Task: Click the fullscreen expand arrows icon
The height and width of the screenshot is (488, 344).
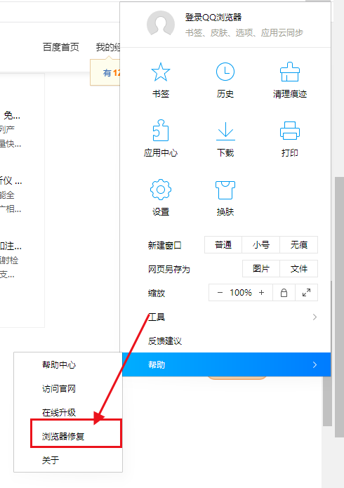Action: (x=306, y=293)
